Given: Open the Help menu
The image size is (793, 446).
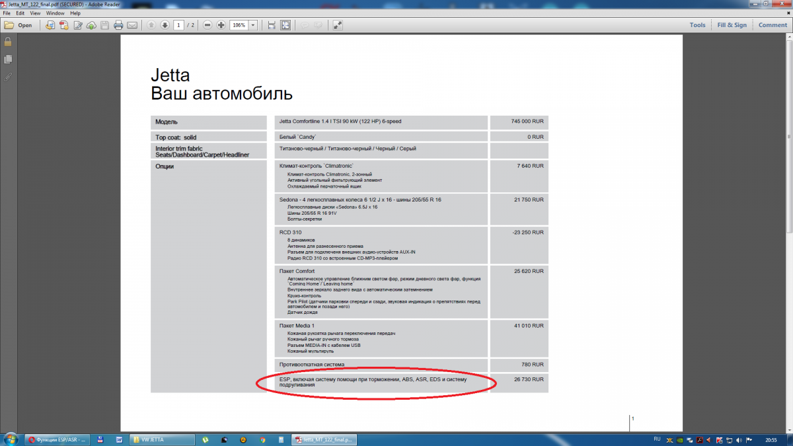Looking at the screenshot, I should click(x=75, y=13).
